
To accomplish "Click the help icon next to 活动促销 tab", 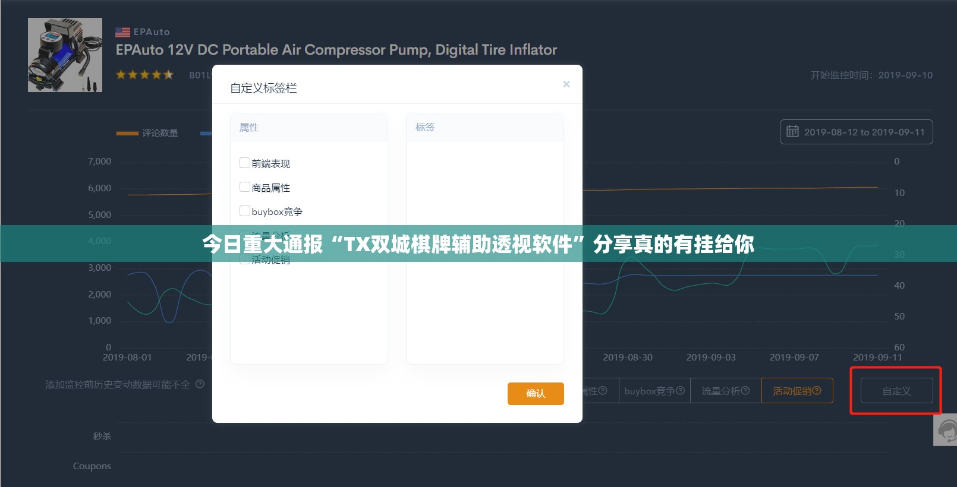I will tap(817, 391).
